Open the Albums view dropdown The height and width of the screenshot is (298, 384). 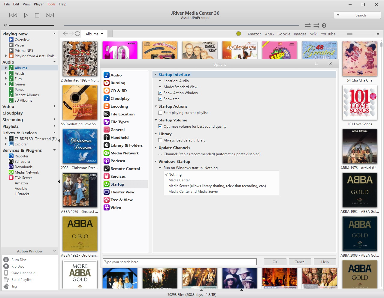[102, 34]
